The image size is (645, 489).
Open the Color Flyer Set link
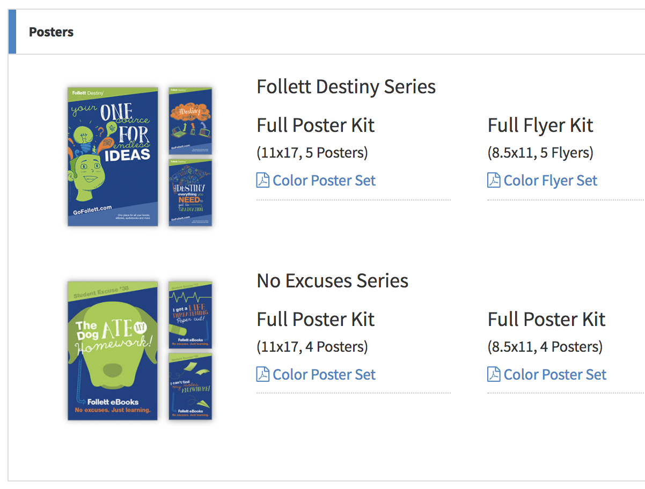coord(550,180)
